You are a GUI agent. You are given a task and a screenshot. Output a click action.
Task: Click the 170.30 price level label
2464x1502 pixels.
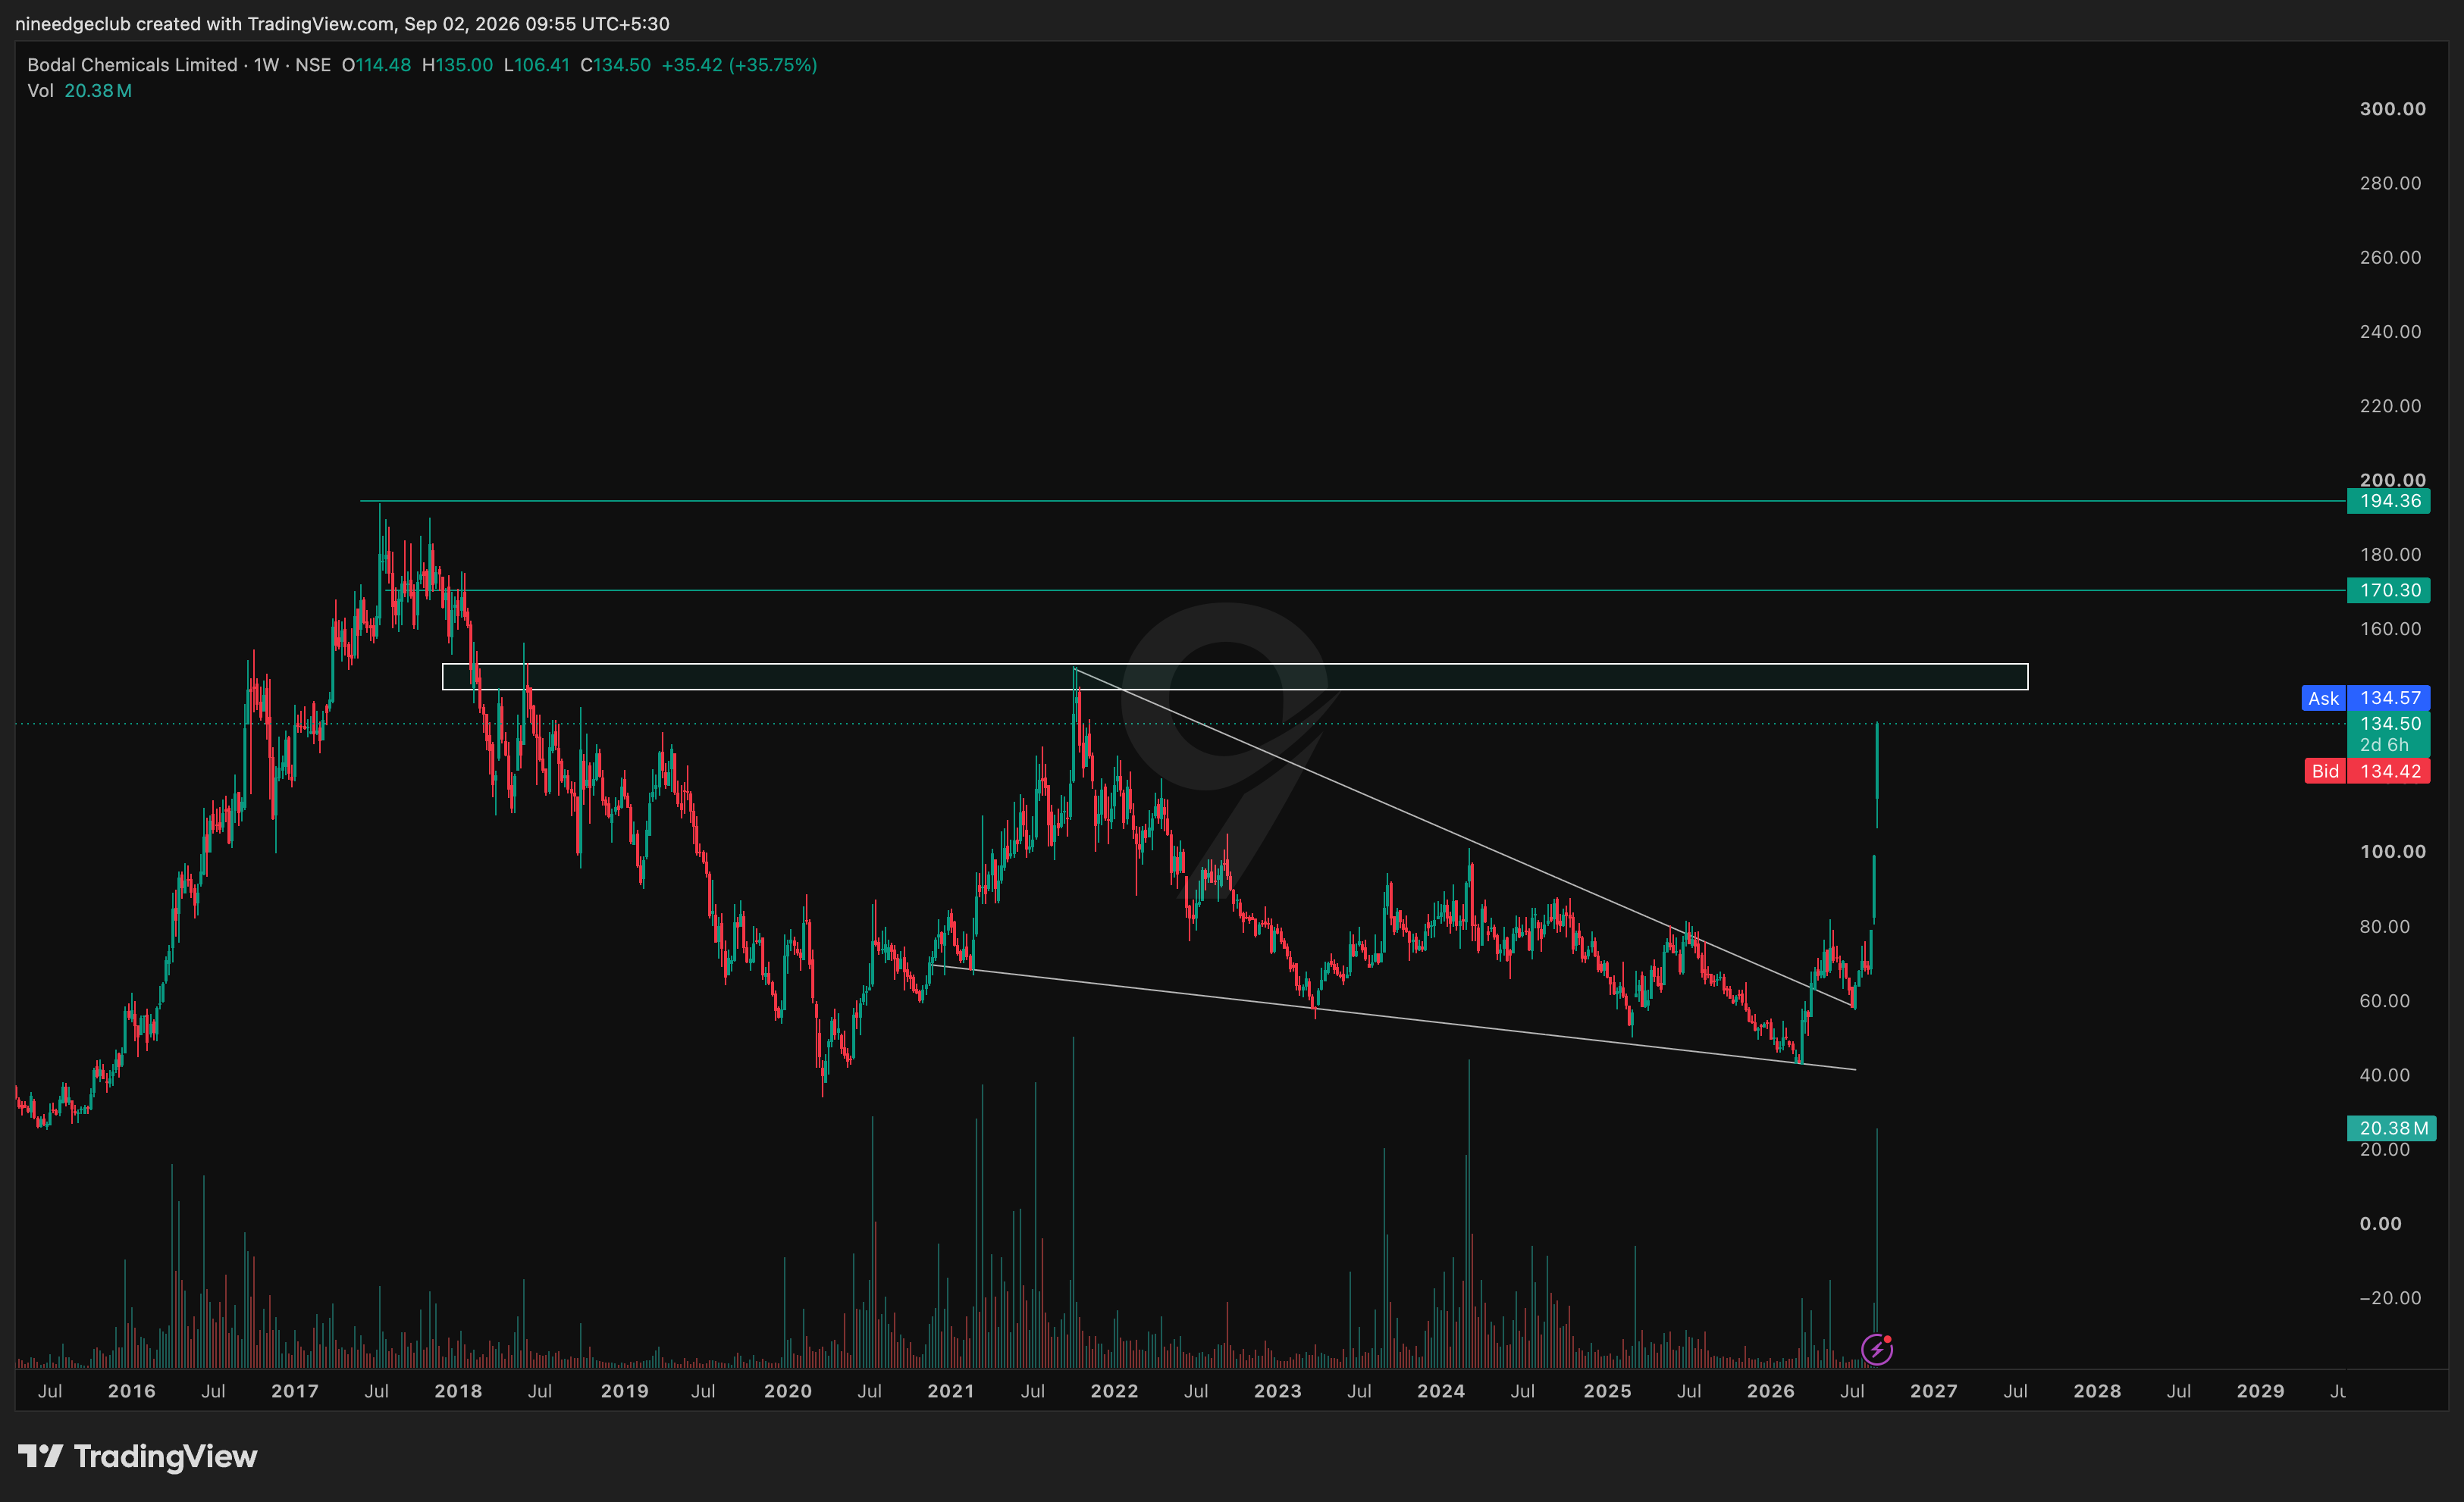[2389, 590]
